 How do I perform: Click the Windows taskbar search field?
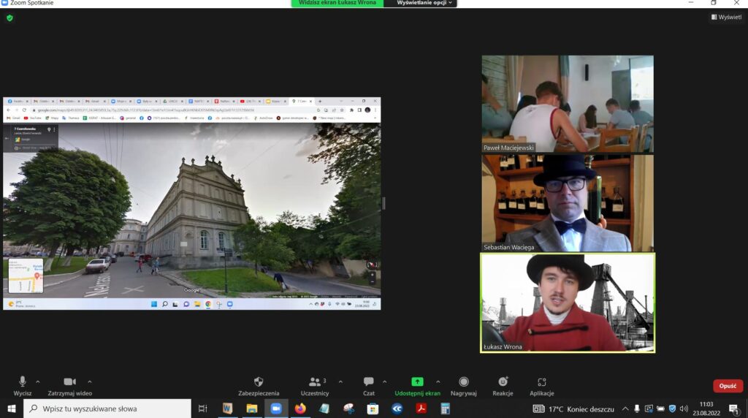pos(110,408)
